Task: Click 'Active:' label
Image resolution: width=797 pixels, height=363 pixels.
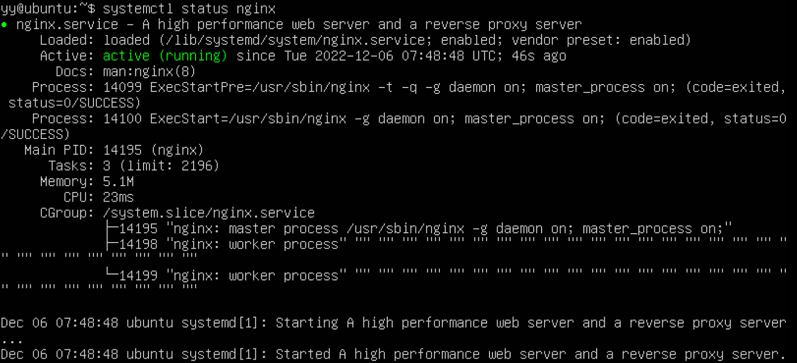Action: click(x=67, y=56)
